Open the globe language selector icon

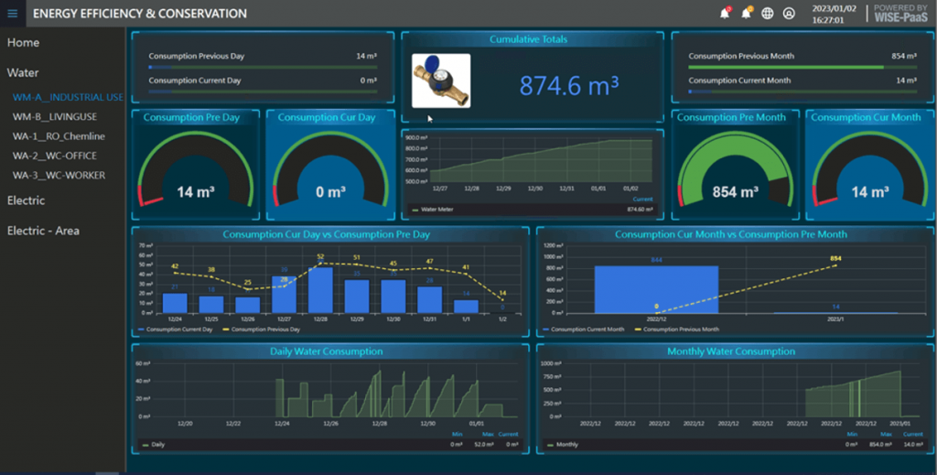coord(768,14)
